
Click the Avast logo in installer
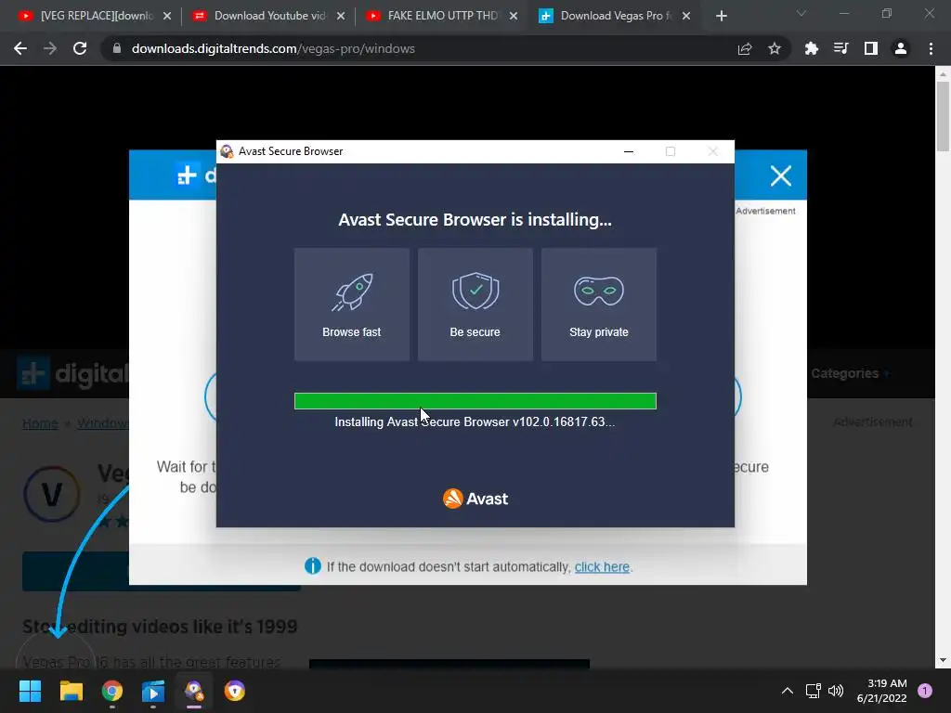[475, 499]
